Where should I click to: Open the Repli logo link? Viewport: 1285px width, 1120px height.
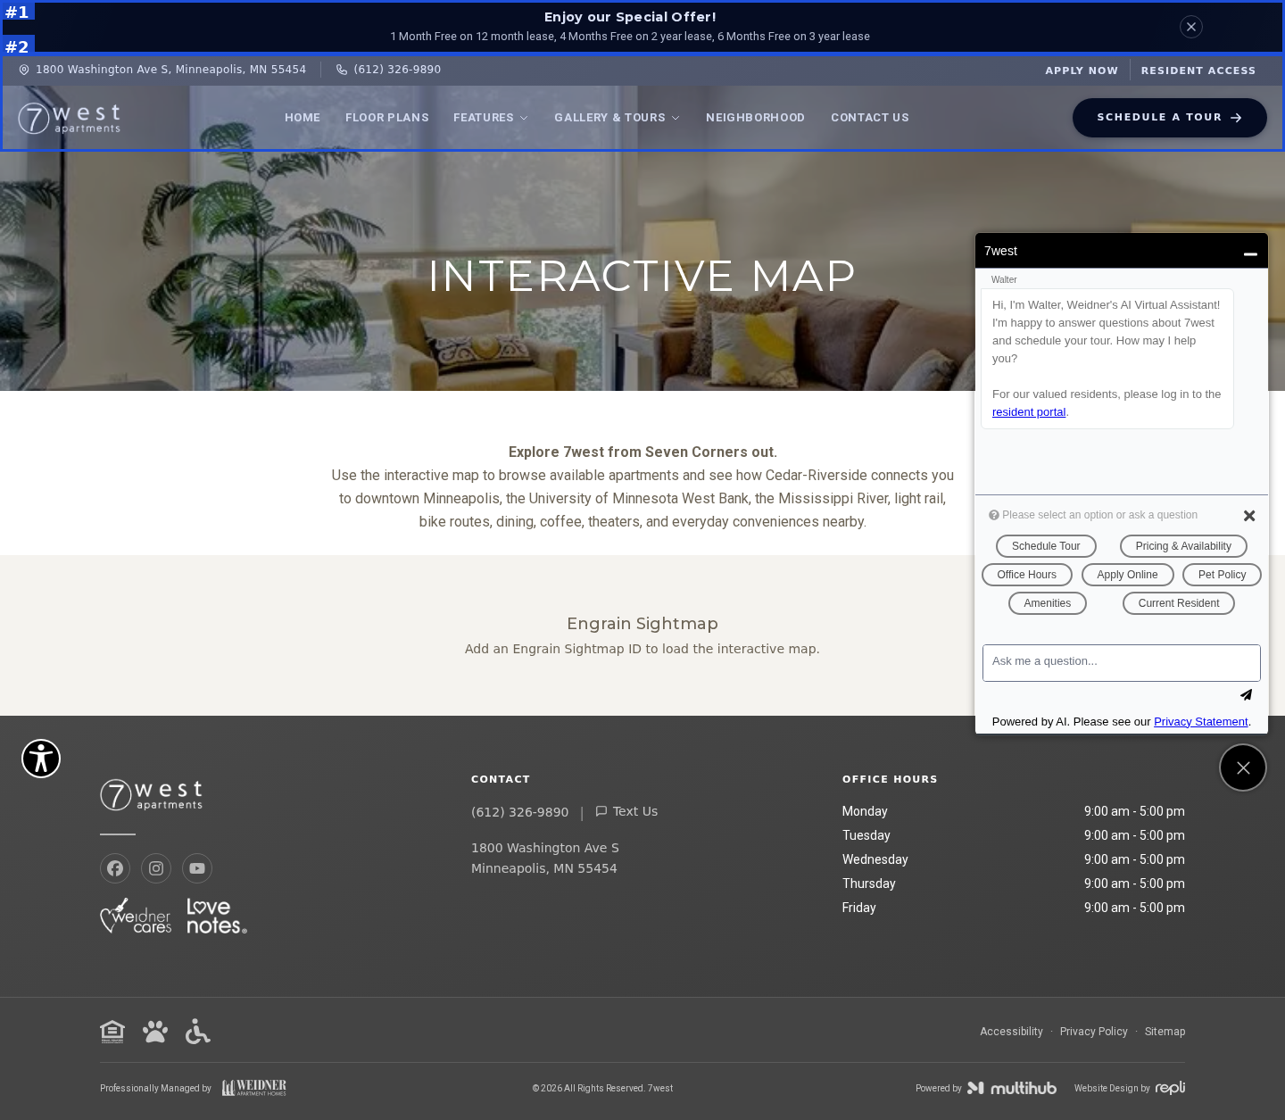1170,1088
